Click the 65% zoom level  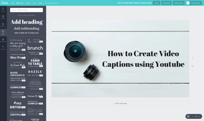click(x=196, y=117)
